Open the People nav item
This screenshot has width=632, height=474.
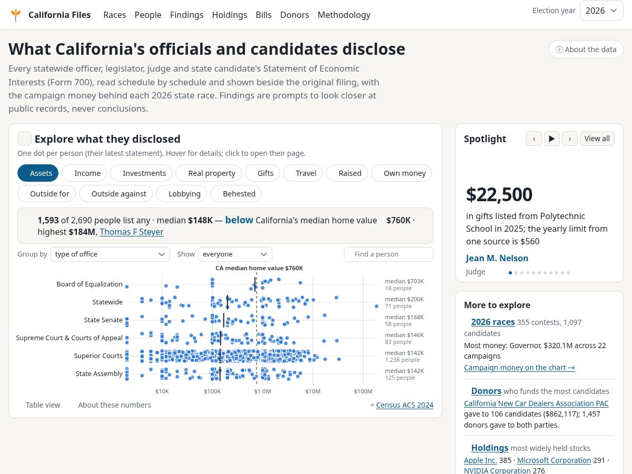point(148,15)
